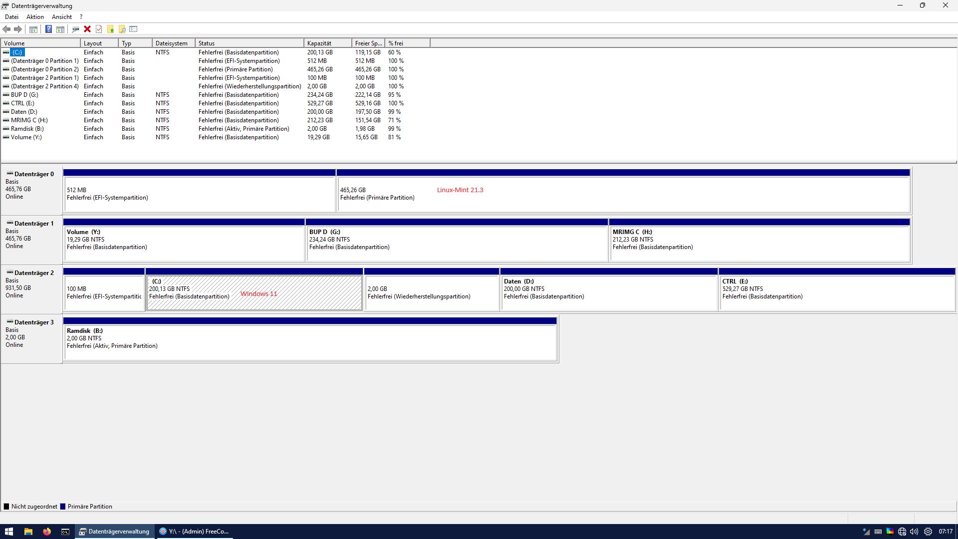Click the blue help question mark icon
958x539 pixels.
tap(48, 29)
